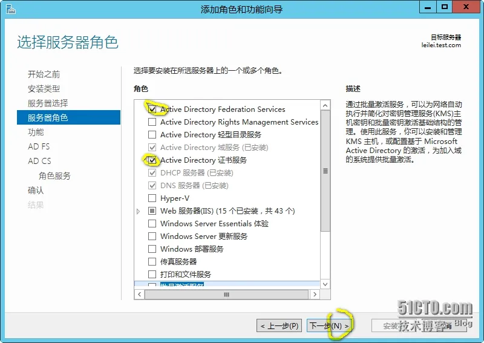
Task: Click the horizontal scrollbar thumb in roles list
Action: coord(226,295)
